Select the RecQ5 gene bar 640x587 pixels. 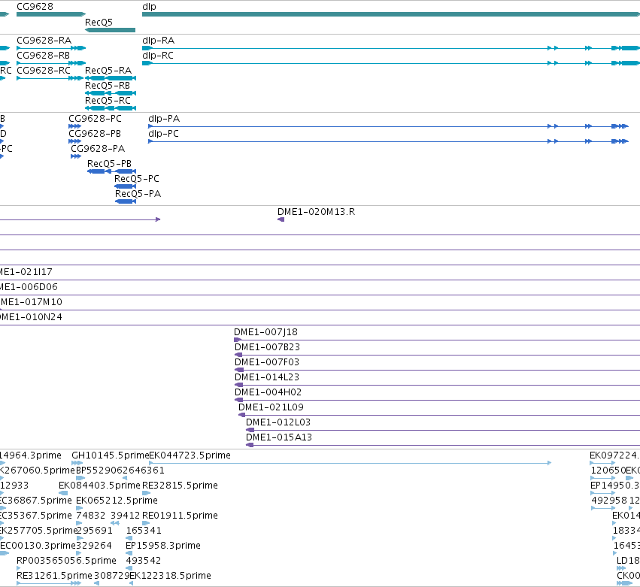tap(110, 30)
